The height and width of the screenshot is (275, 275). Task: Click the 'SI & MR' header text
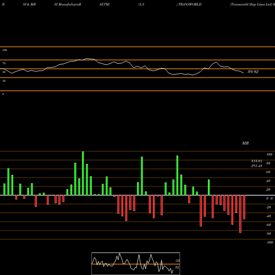click(x=29, y=4)
